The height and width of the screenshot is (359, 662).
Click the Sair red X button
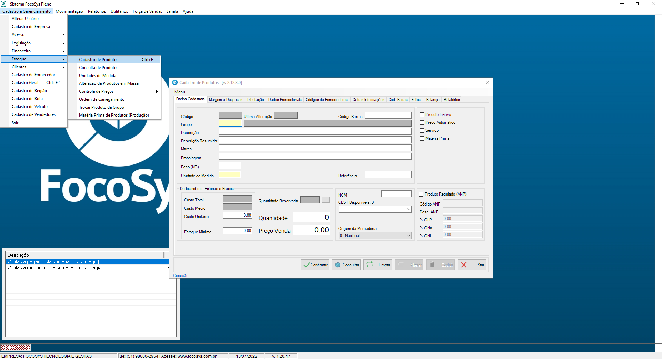(x=472, y=265)
